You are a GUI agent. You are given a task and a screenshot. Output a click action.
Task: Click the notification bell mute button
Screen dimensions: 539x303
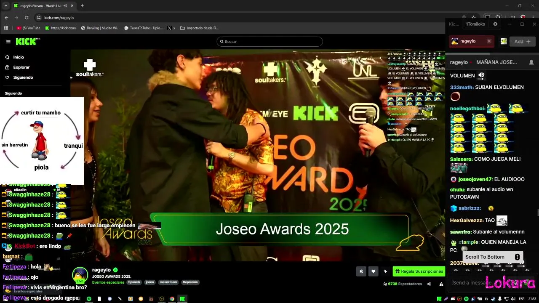click(x=361, y=271)
